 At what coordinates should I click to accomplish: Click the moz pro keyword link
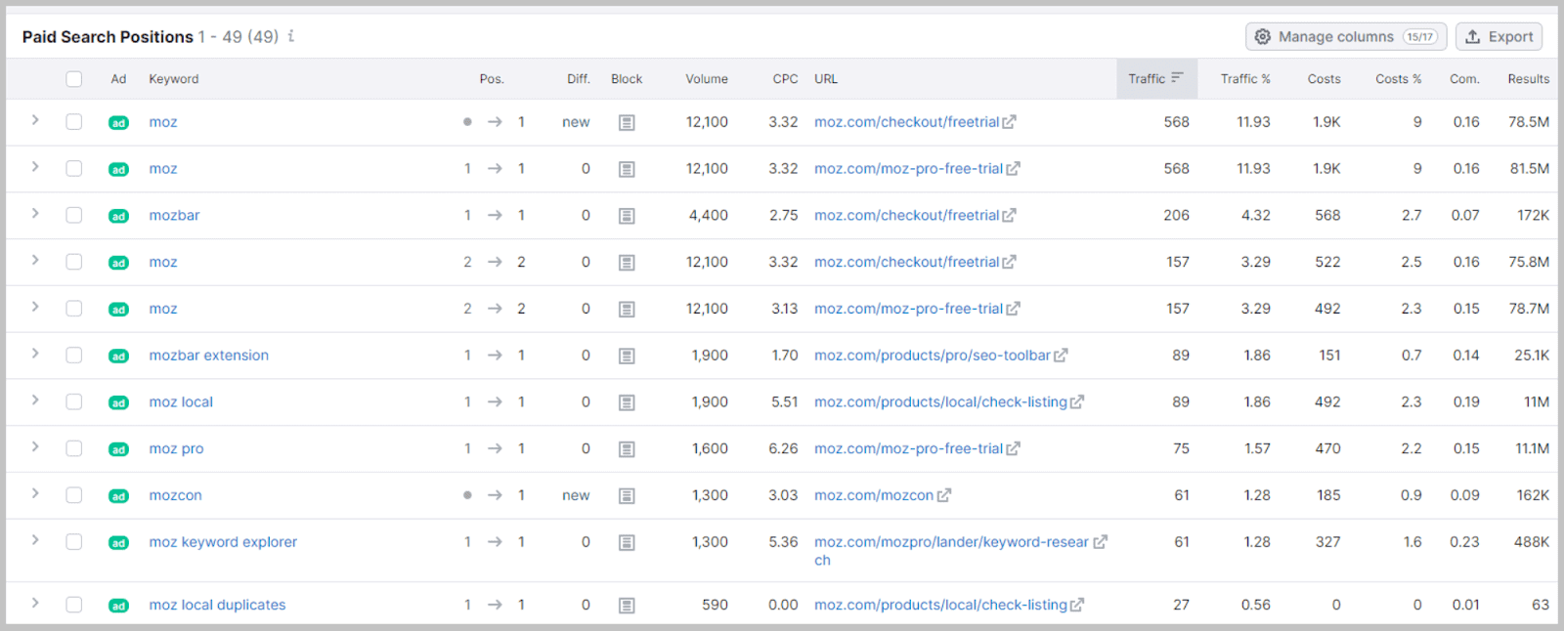[x=176, y=448]
